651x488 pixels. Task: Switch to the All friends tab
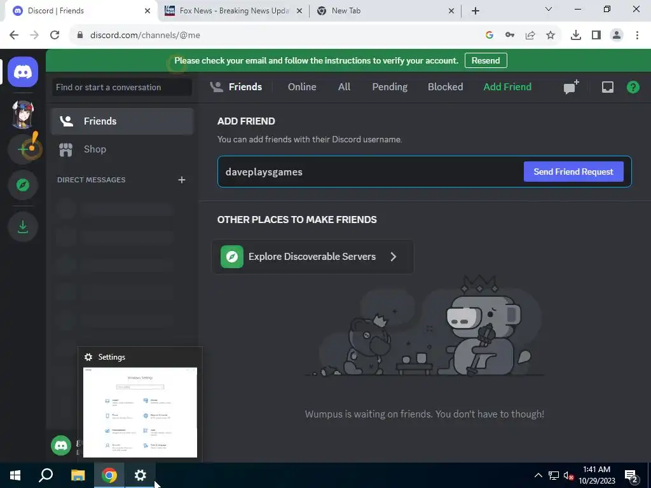click(x=344, y=86)
